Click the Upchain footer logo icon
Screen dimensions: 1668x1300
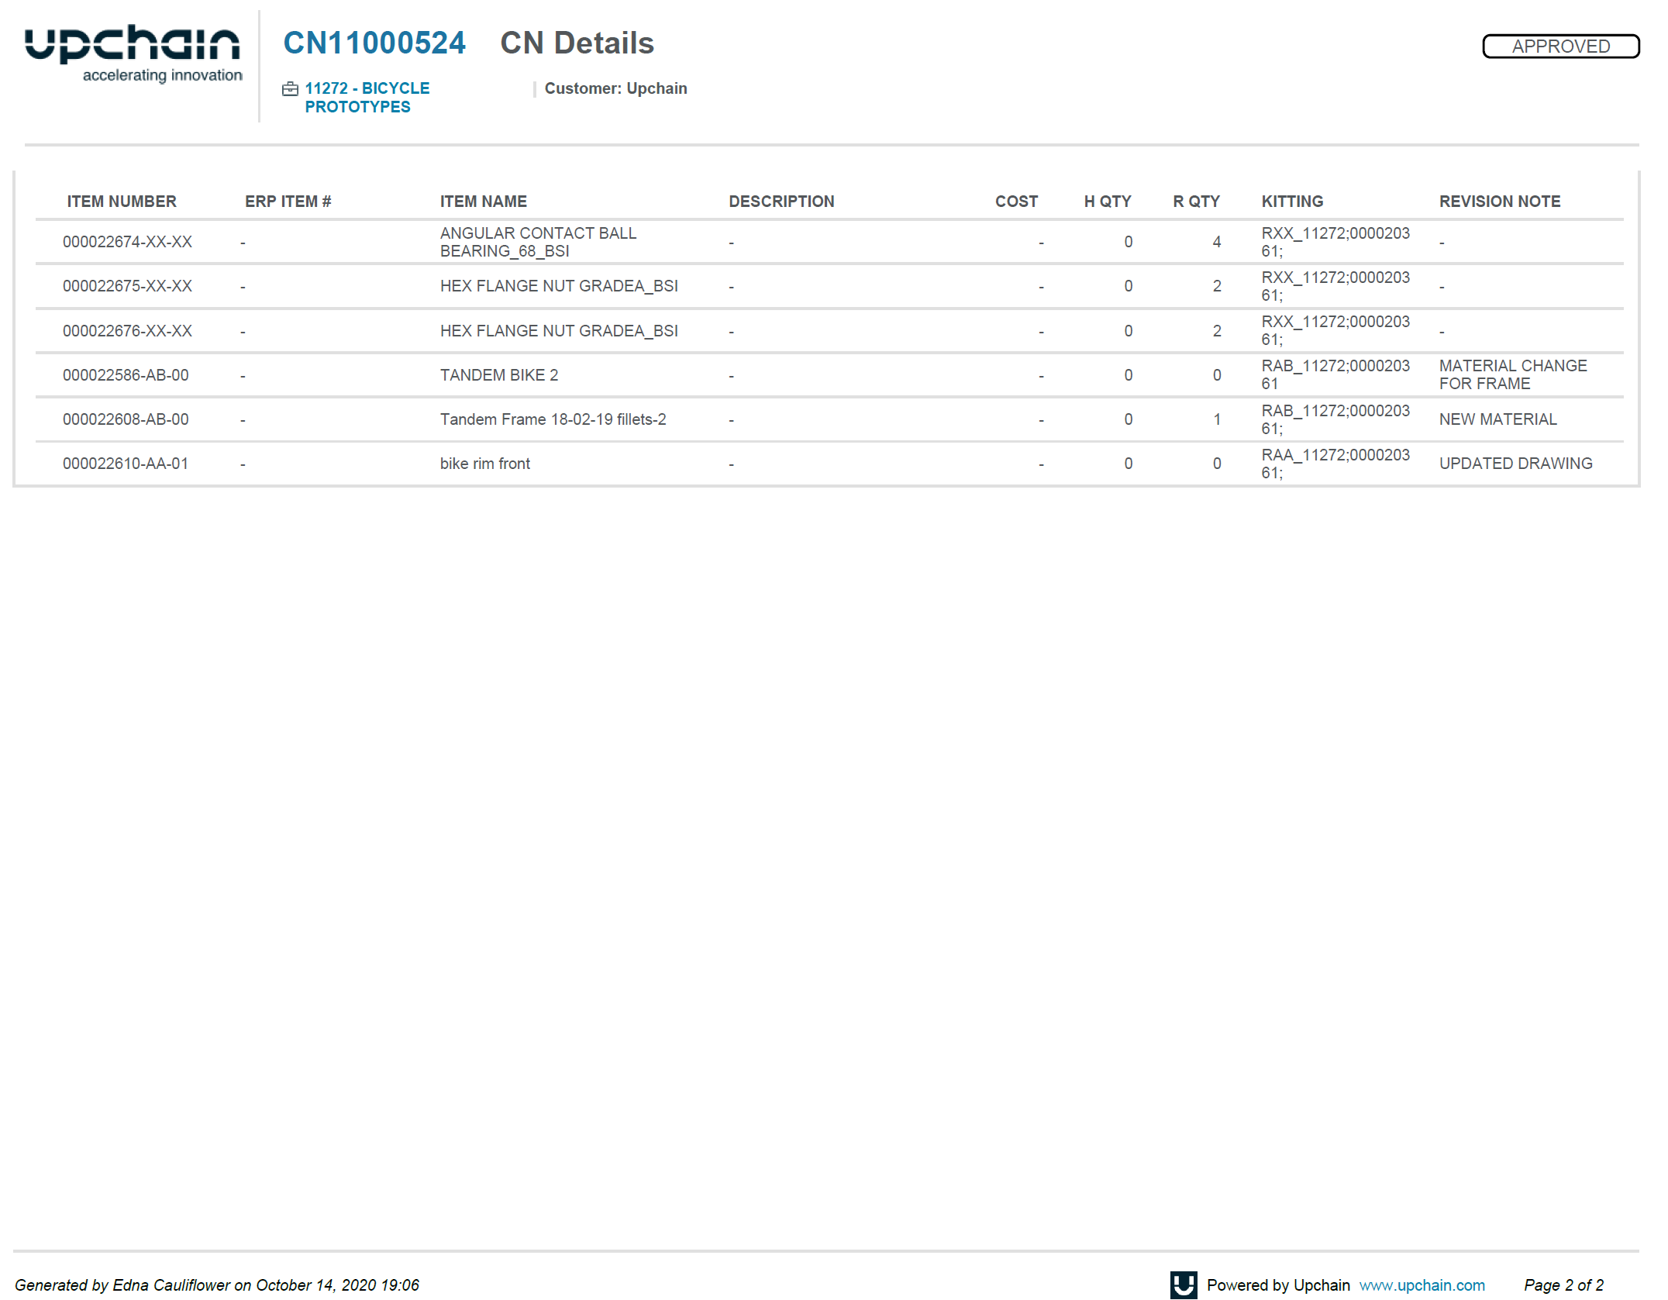(1183, 1284)
